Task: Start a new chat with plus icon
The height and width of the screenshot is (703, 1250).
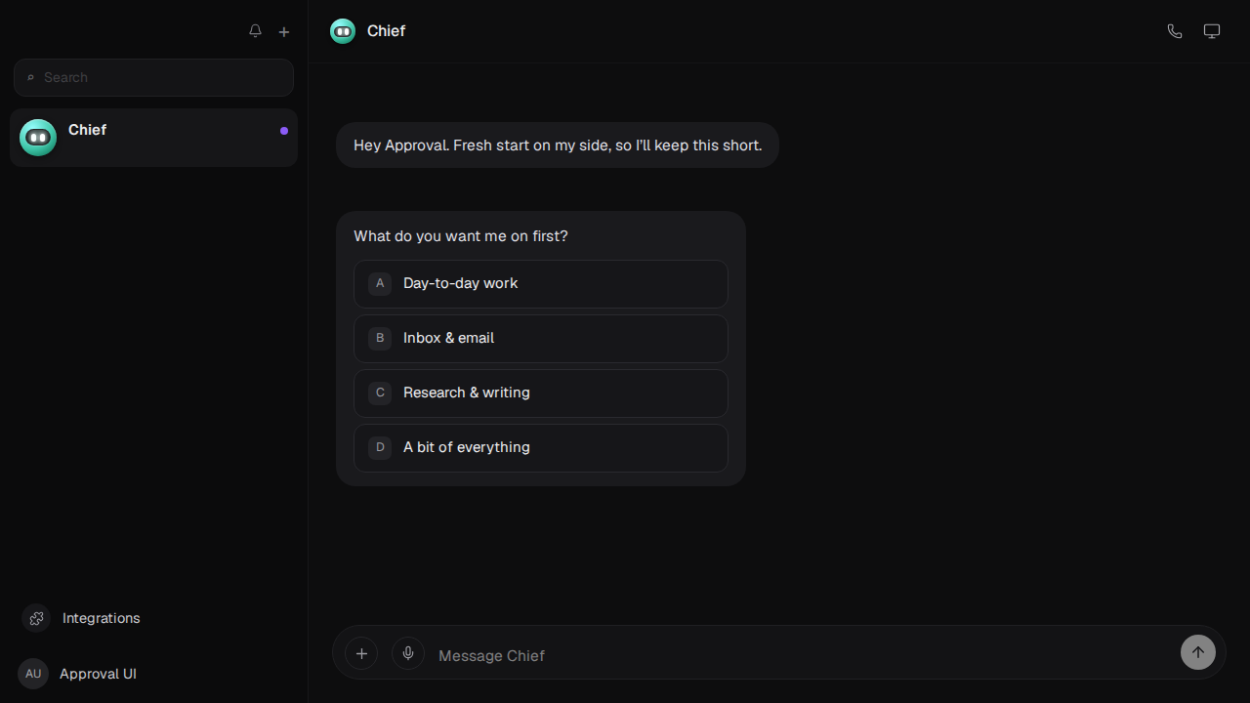Action: [x=284, y=31]
